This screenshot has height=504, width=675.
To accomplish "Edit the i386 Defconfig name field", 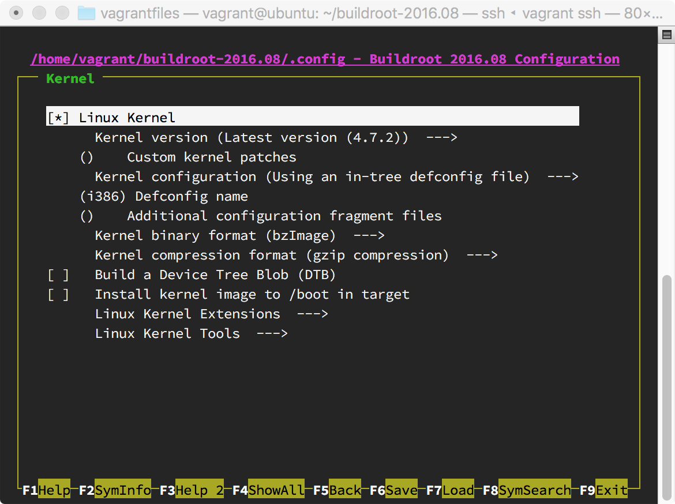I will [x=164, y=196].
